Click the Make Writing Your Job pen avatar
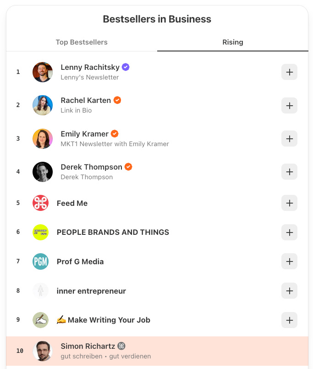The height and width of the screenshot is (369, 313). [40, 320]
